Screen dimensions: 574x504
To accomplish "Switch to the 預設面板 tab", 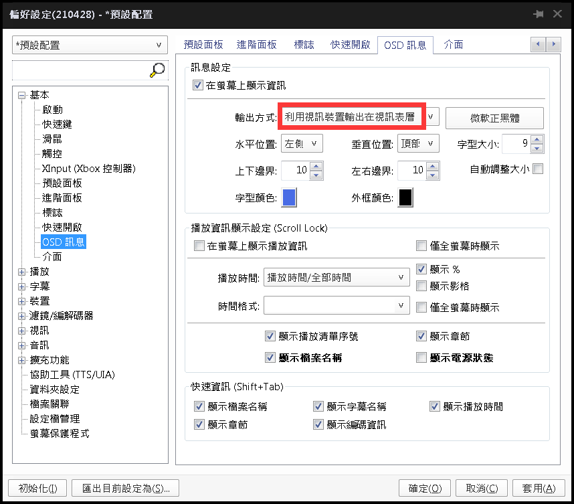I will click(203, 45).
